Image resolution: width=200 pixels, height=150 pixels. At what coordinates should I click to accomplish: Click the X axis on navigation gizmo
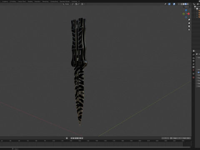point(189,14)
